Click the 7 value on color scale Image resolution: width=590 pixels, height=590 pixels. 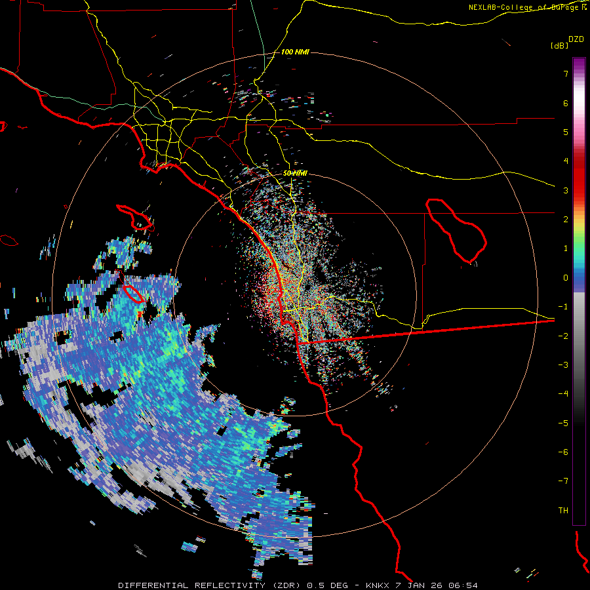coord(566,73)
